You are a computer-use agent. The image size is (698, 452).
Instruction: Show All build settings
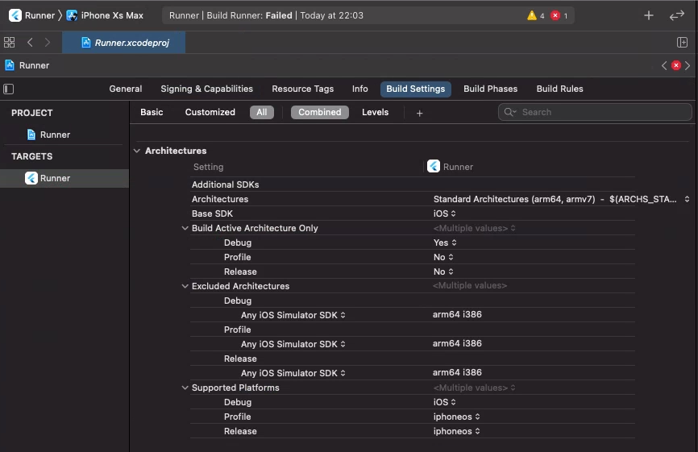[x=262, y=112]
